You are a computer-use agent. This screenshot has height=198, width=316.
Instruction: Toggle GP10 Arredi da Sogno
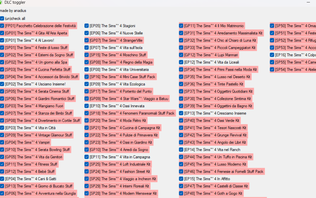click(87, 149)
